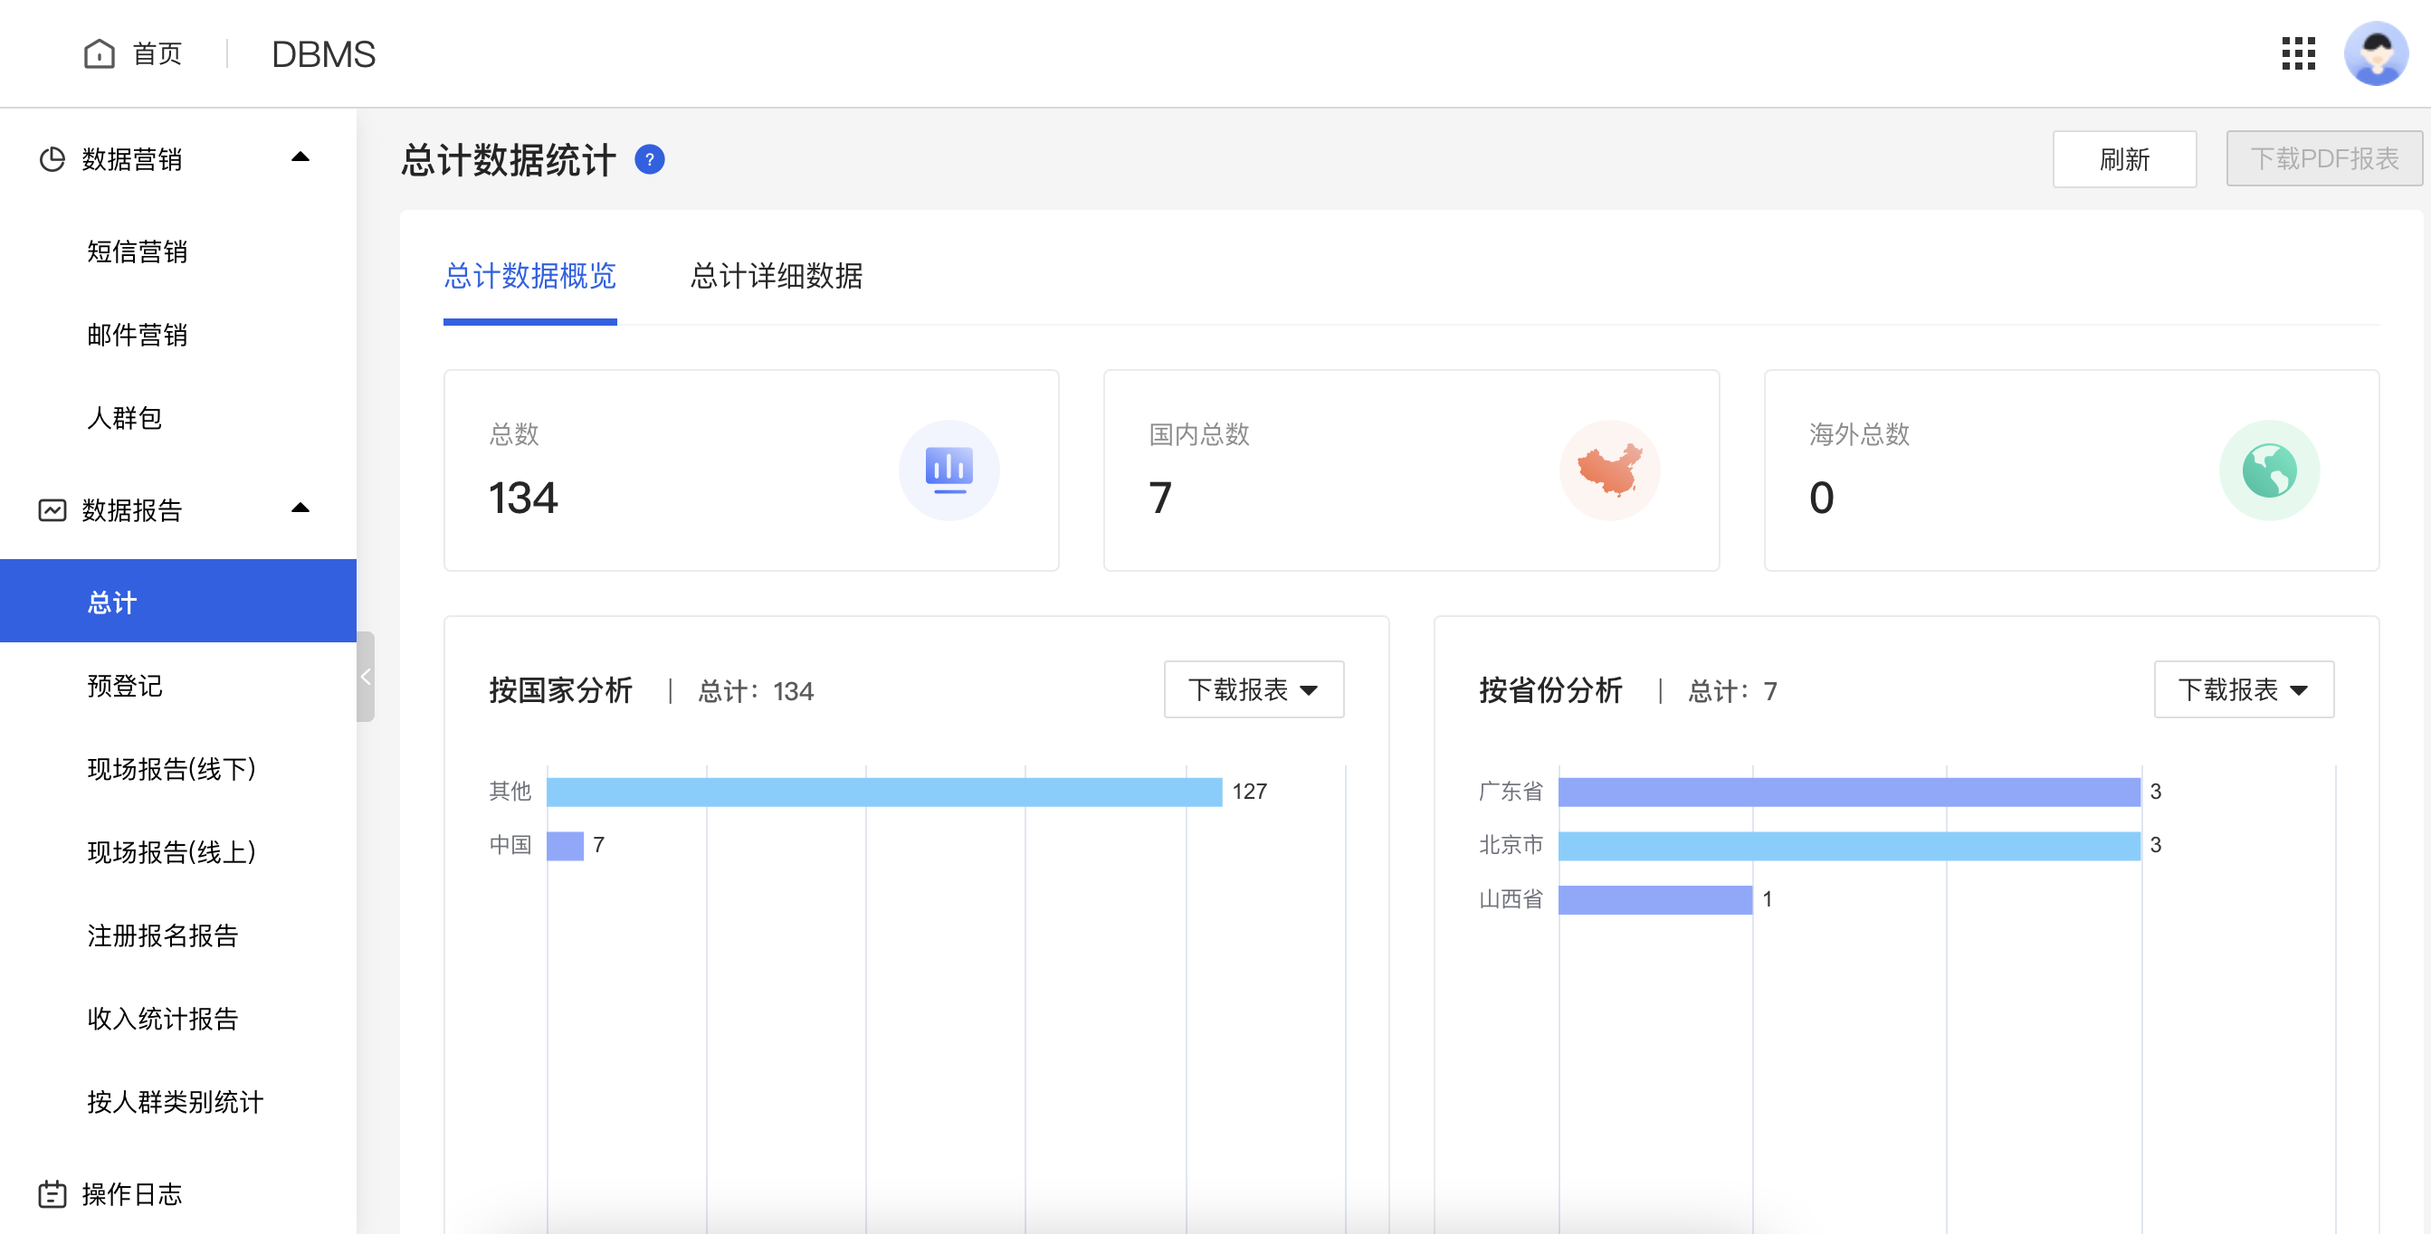Click the 首页 home icon
Image resolution: width=2431 pixels, height=1234 pixels.
(x=100, y=53)
